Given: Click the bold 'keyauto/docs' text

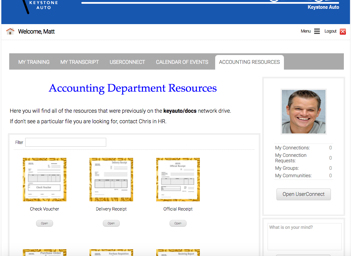Looking at the screenshot, I should tap(180, 111).
